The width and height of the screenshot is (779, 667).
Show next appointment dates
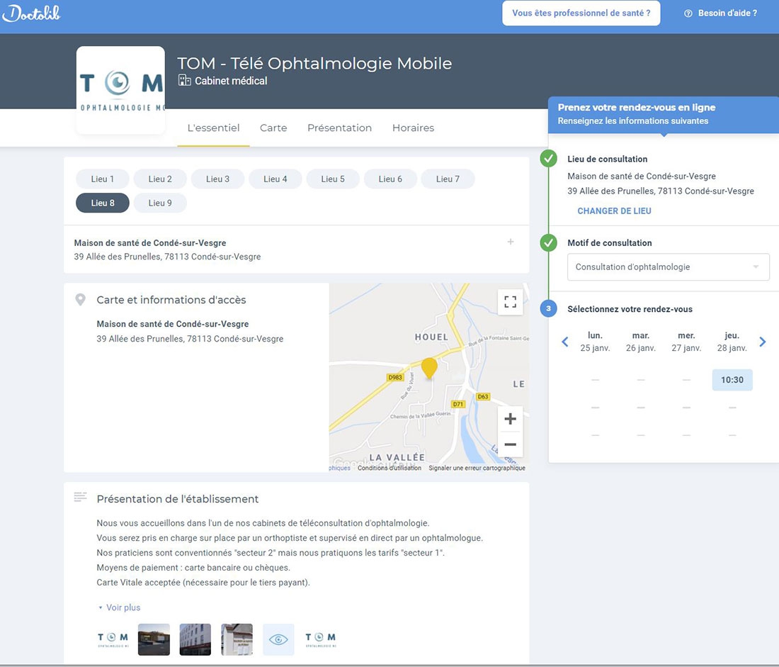(x=763, y=342)
